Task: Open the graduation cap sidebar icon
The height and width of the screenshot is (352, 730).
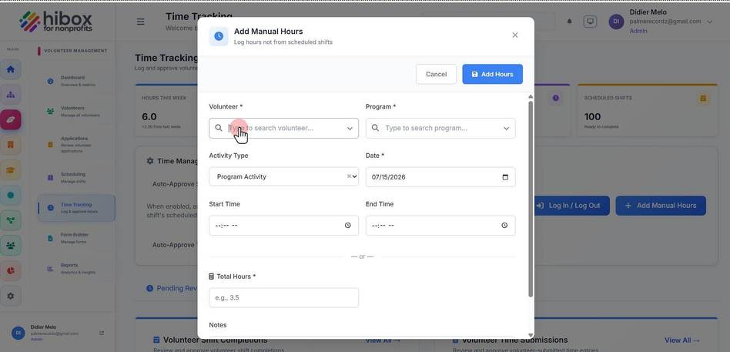Action: coord(11,170)
